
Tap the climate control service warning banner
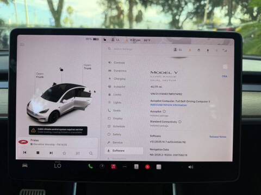(x=58, y=131)
